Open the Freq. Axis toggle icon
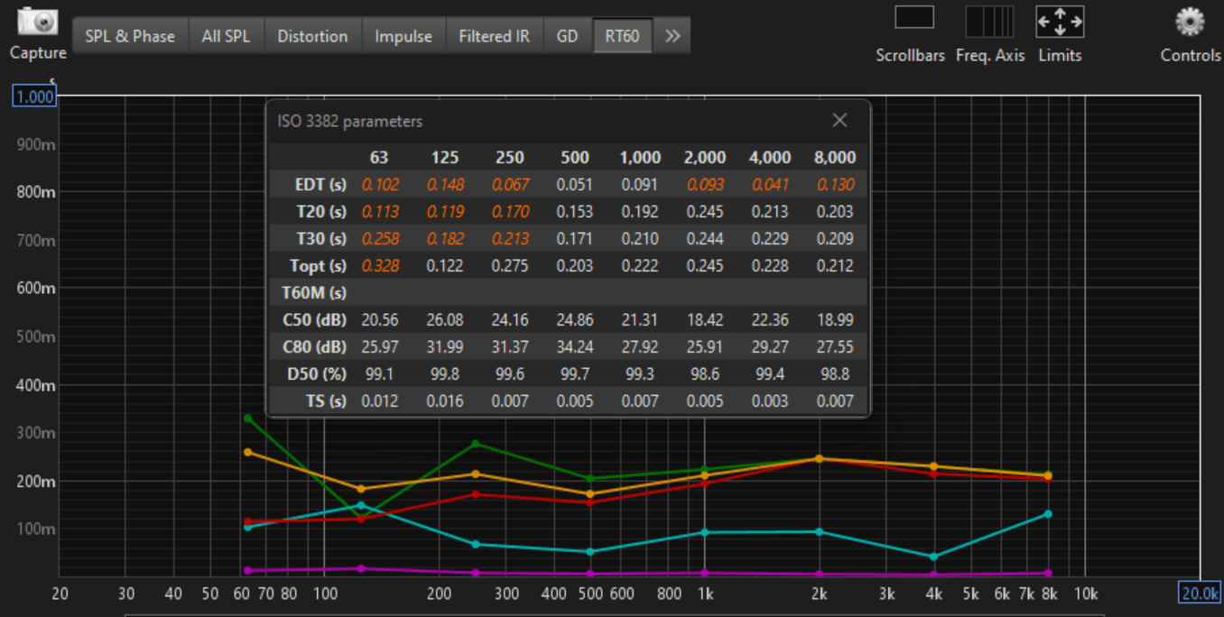 [x=989, y=21]
